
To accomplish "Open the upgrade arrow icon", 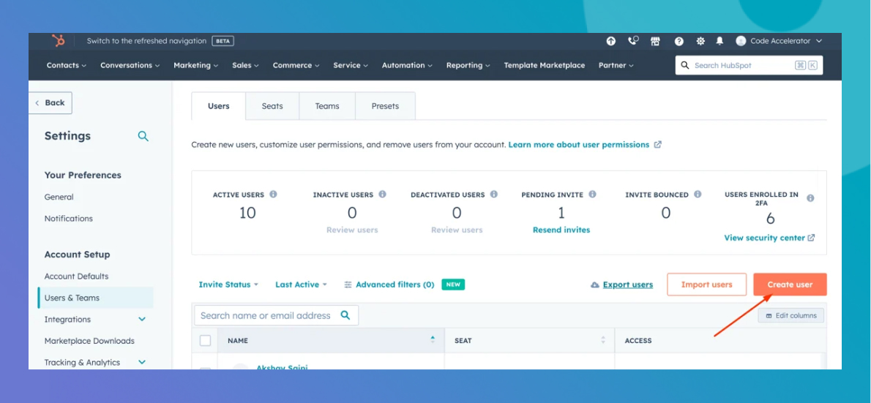I will pos(611,42).
